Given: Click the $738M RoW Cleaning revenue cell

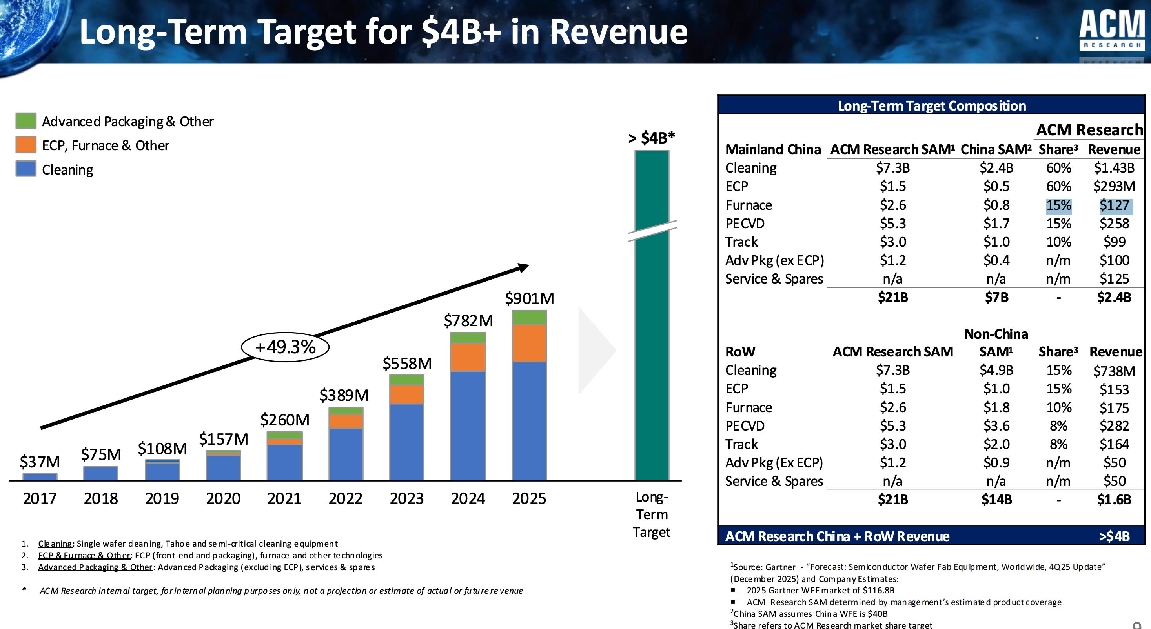Looking at the screenshot, I should coord(1115,371).
